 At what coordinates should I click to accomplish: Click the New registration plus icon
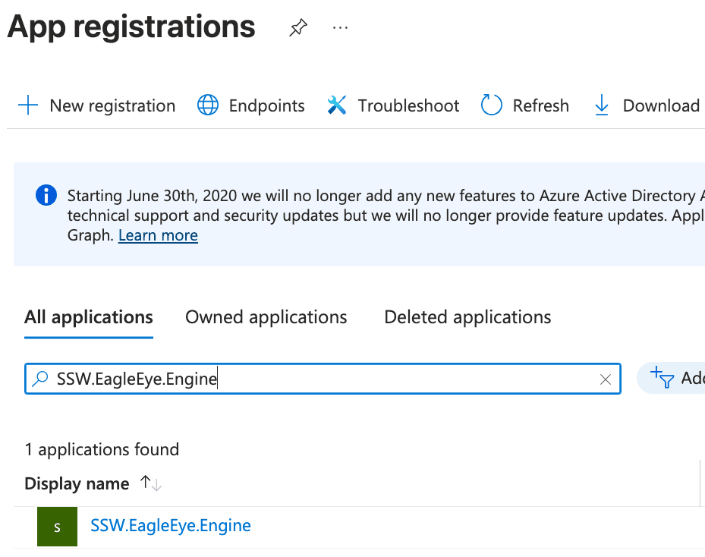tap(28, 105)
